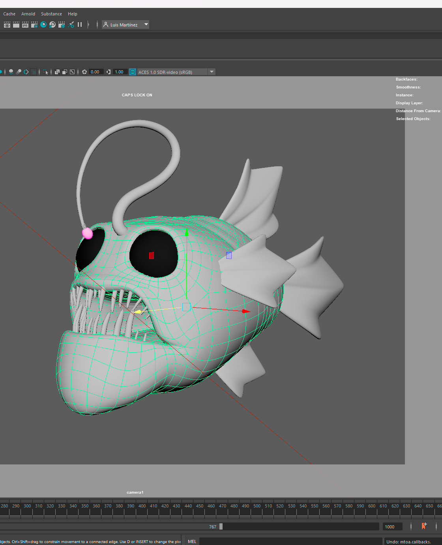This screenshot has height=545, width=442.
Task: Open the Substance menu
Action: coord(51,14)
